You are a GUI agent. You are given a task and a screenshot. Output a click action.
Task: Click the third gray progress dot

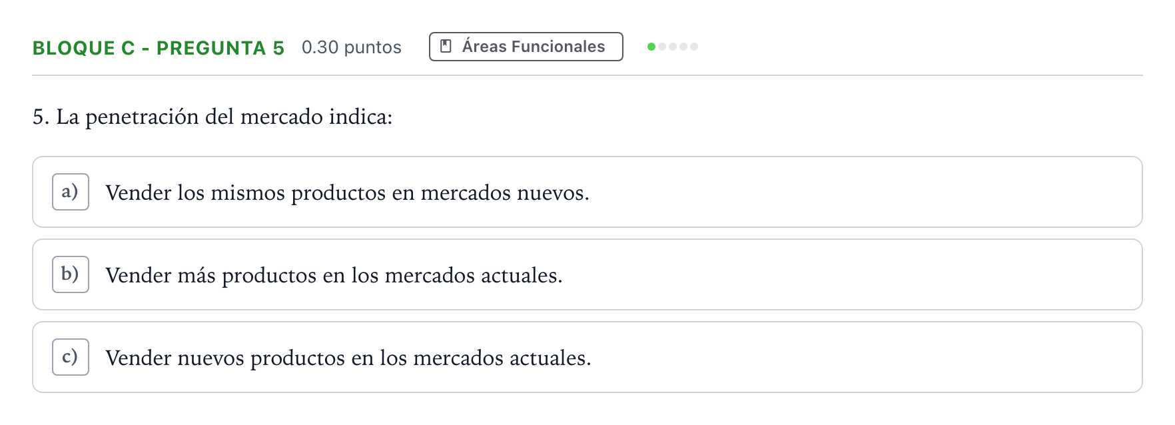pos(673,47)
